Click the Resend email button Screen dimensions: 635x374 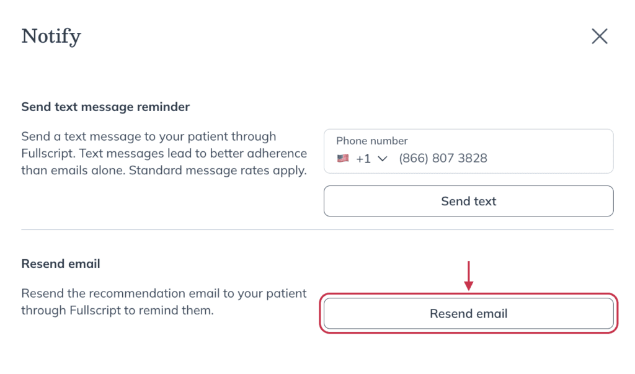pyautogui.click(x=469, y=313)
